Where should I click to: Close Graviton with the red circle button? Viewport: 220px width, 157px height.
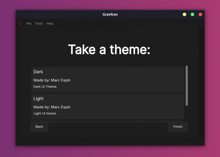pos(200,15)
